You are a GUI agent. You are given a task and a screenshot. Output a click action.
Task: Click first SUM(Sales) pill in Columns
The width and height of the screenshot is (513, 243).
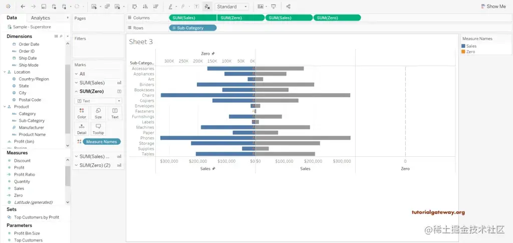[193, 18]
